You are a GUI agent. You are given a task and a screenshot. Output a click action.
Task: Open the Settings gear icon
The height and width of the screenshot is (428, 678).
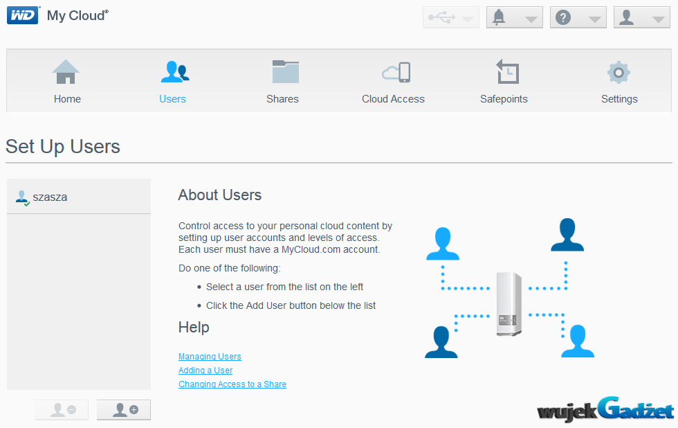click(618, 72)
